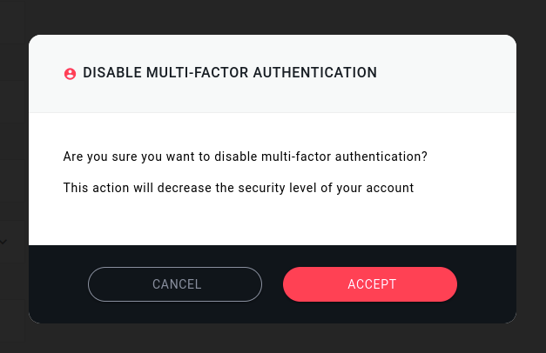Click the security level warning message
546x353 pixels.
(x=238, y=188)
